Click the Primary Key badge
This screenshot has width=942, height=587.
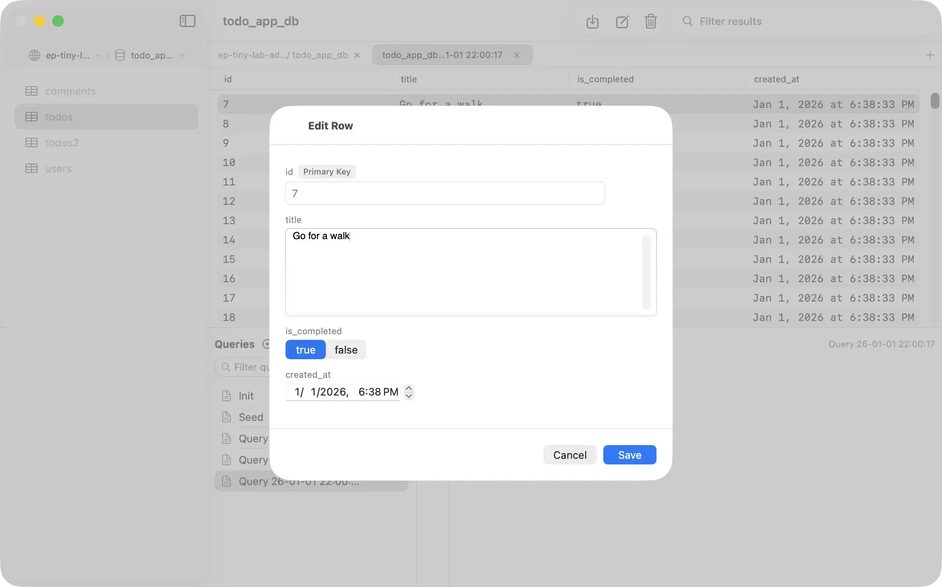coord(327,172)
